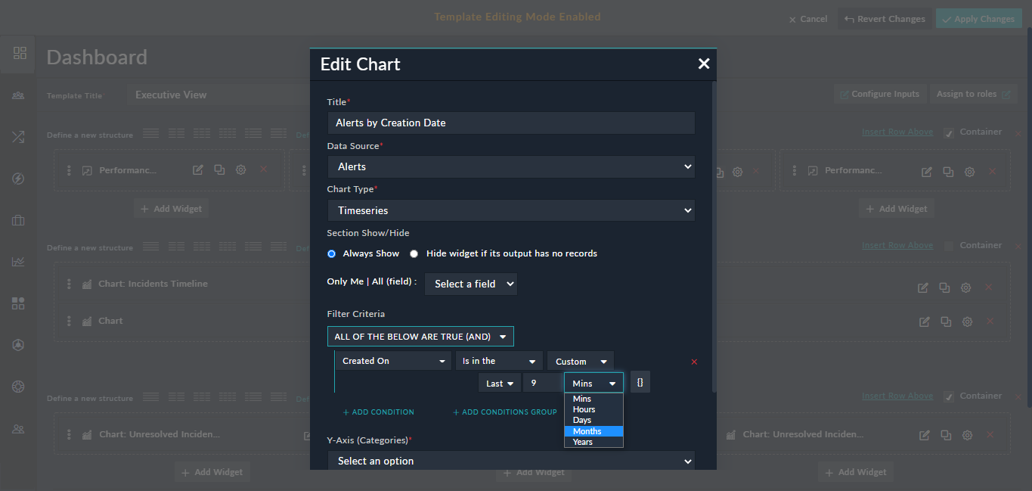The image size is (1032, 491).
Task: Check the Container checkbox in the top row
Action: click(948, 131)
